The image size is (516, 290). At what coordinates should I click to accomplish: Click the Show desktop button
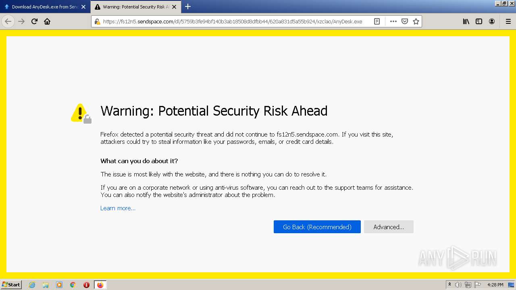point(511,285)
